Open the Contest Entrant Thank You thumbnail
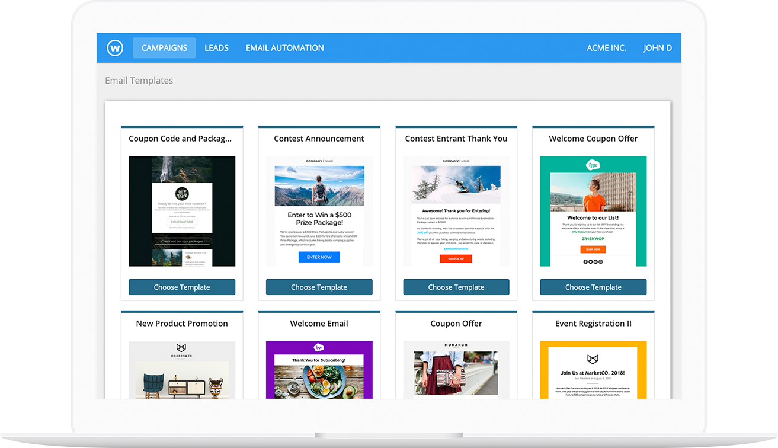This screenshot has height=448, width=778. [456, 212]
